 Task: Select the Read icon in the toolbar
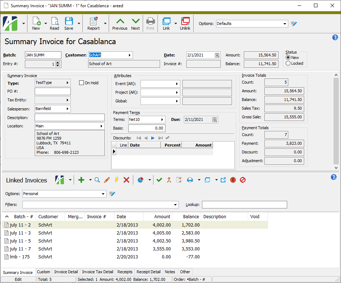[x=55, y=23]
